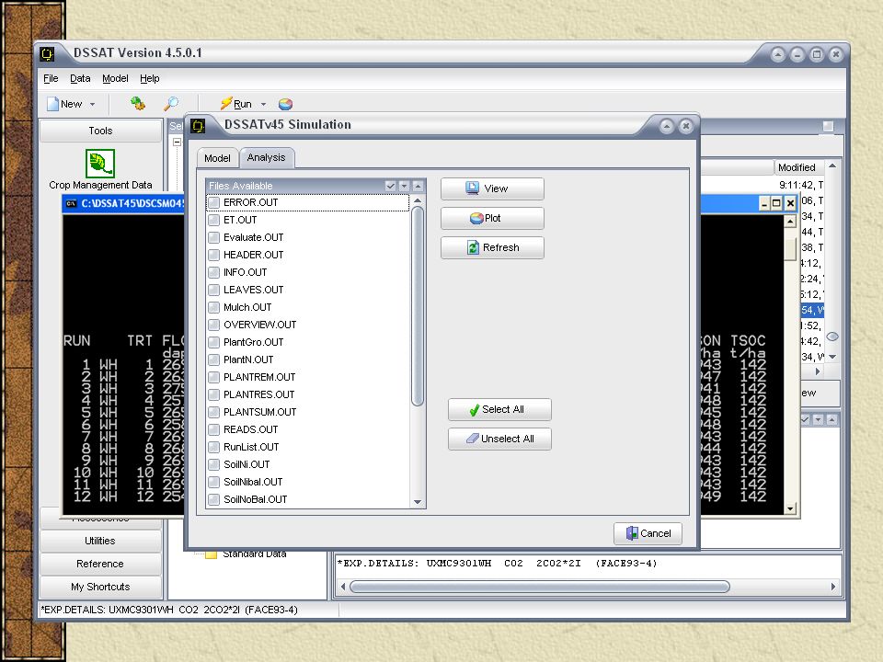Select the READS.OUT file label
883x662 pixels.
click(250, 429)
